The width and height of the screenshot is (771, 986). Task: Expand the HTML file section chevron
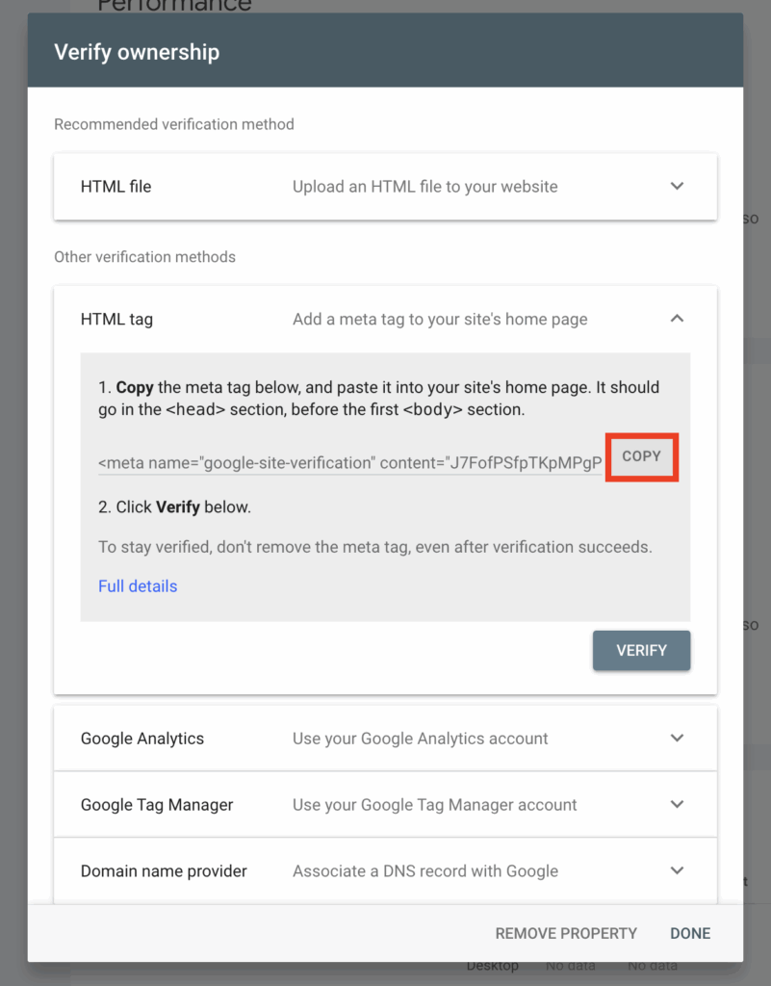677,186
